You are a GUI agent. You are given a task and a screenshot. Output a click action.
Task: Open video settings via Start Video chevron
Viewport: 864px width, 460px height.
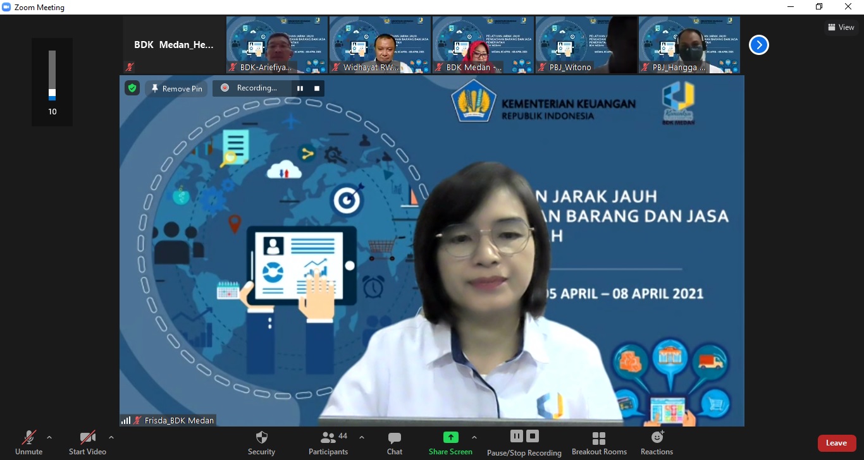pos(111,436)
